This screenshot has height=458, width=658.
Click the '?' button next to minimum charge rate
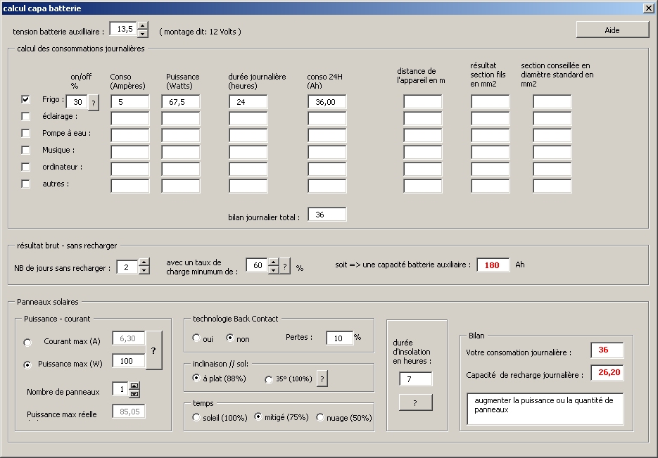coord(285,266)
